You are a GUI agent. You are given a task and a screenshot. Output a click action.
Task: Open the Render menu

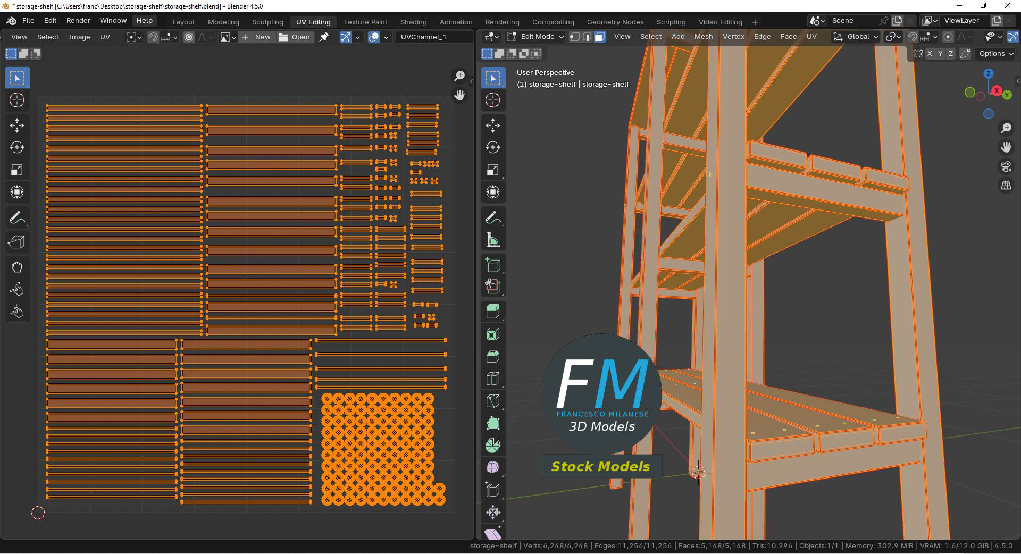click(78, 21)
